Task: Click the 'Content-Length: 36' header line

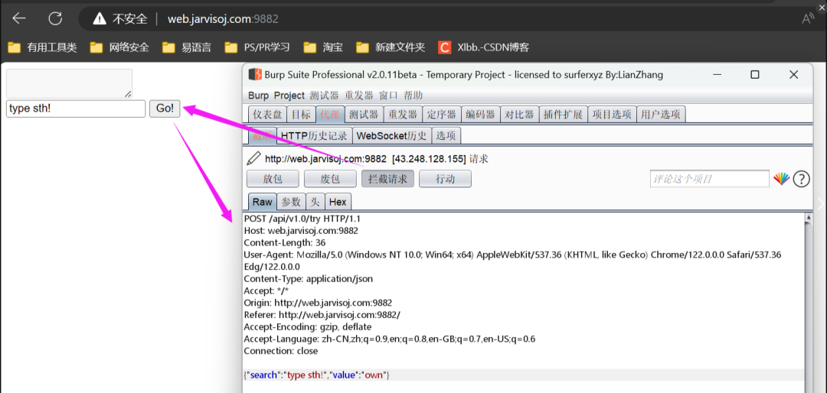Action: tap(285, 243)
